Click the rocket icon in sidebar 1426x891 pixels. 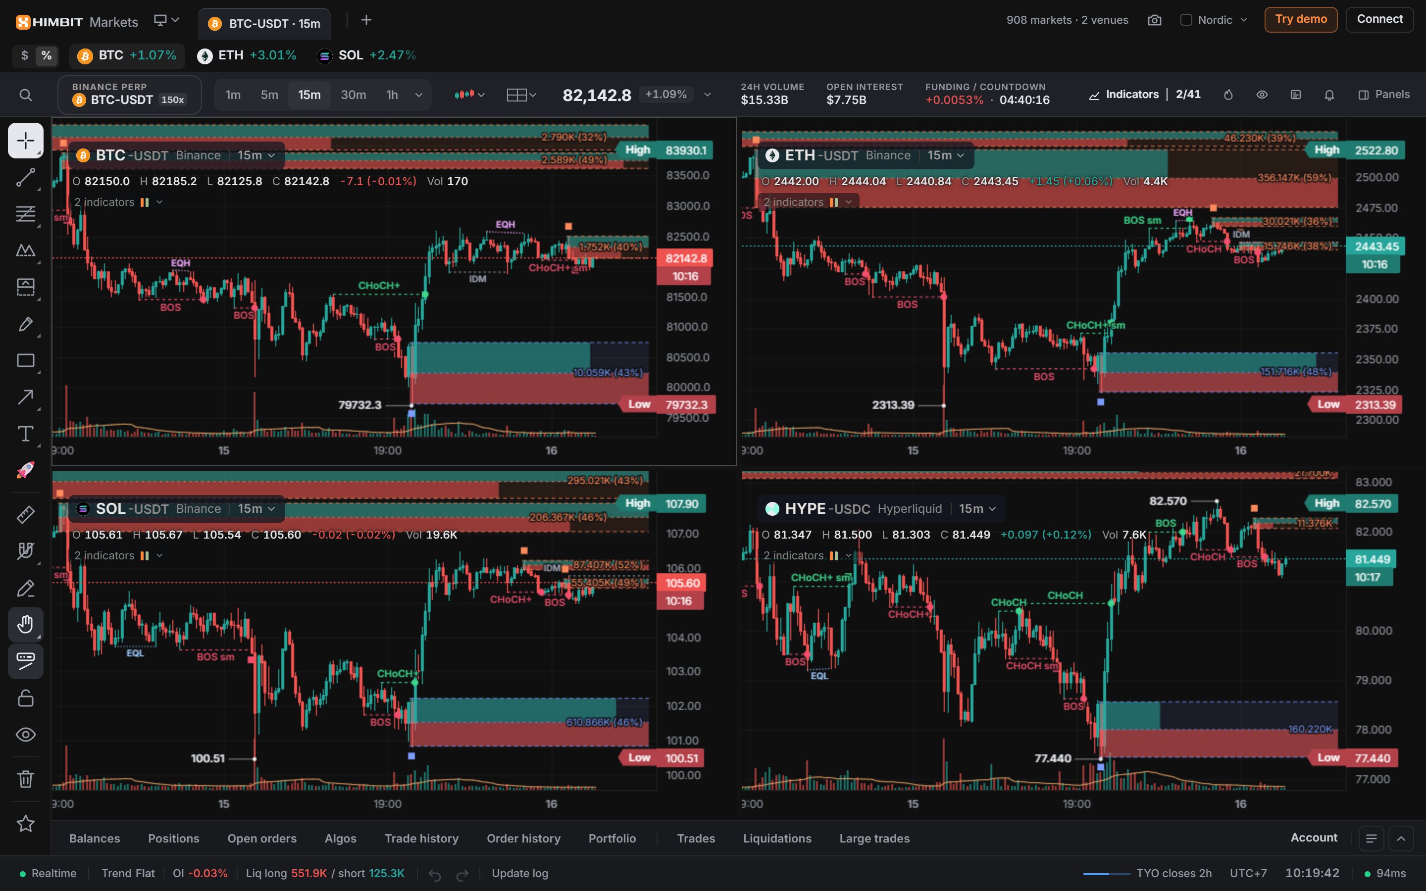pos(25,470)
